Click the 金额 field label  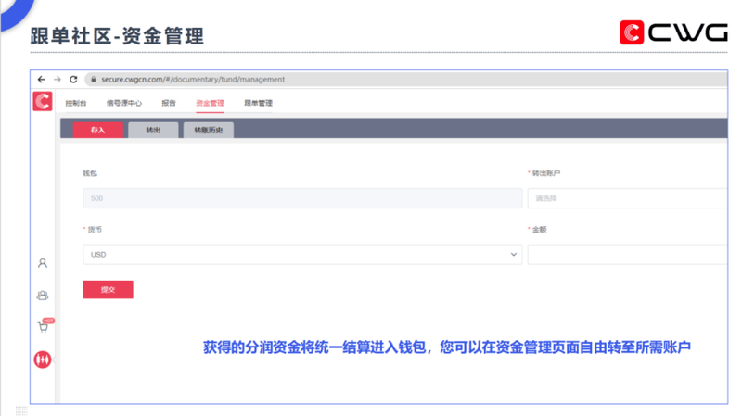540,229
